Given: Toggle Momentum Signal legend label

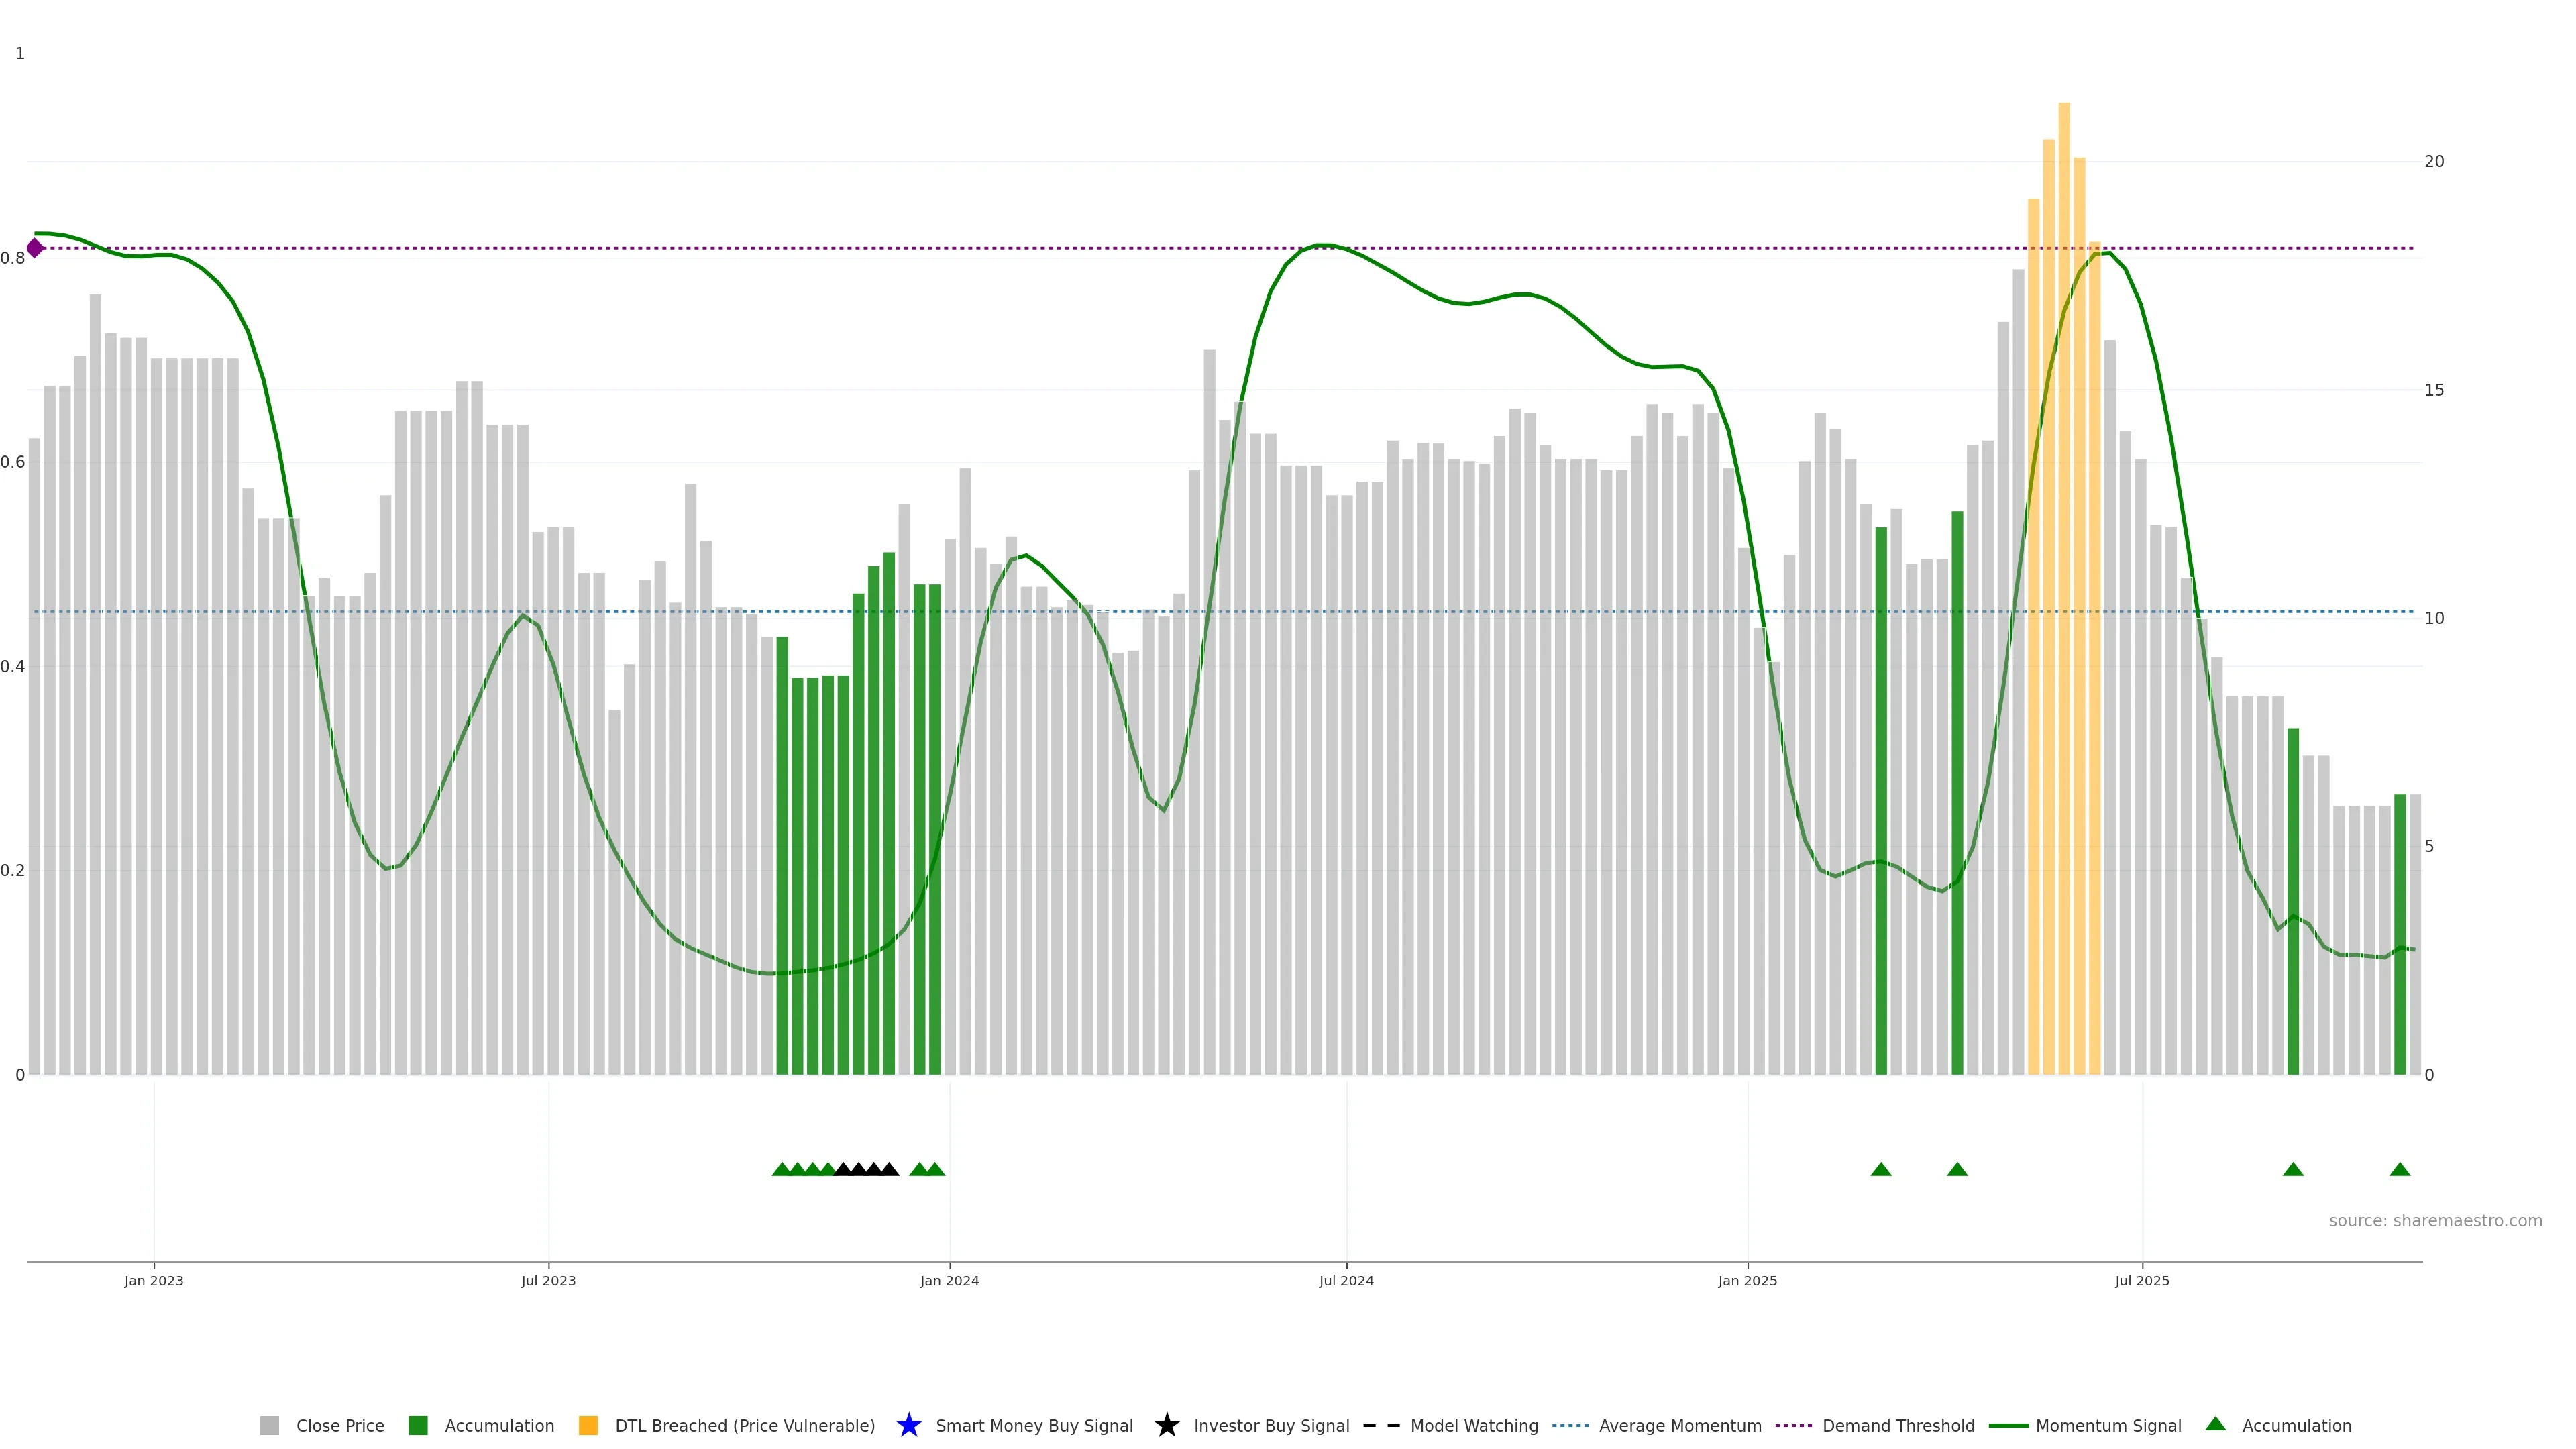Looking at the screenshot, I should (x=2108, y=1425).
